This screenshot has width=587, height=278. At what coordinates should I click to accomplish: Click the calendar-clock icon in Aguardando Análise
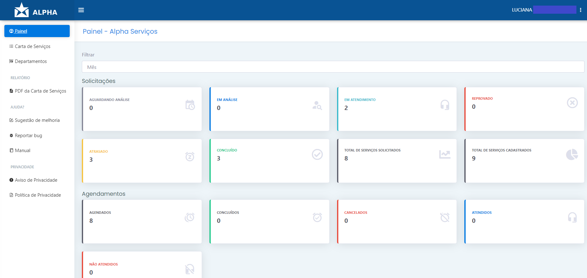pos(190,105)
